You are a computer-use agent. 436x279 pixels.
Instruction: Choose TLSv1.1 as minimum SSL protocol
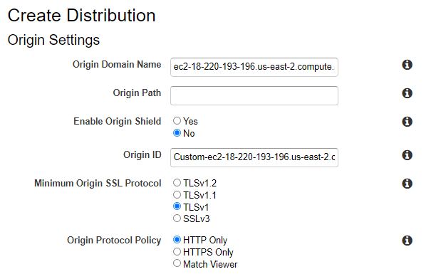(177, 194)
